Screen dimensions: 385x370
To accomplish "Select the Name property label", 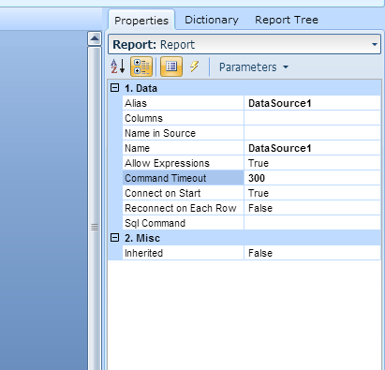I will pos(183,148).
